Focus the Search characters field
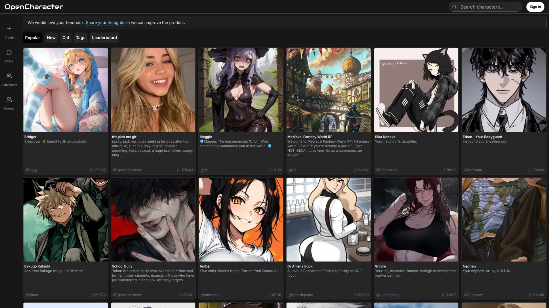This screenshot has width=549, height=308. click(x=486, y=7)
